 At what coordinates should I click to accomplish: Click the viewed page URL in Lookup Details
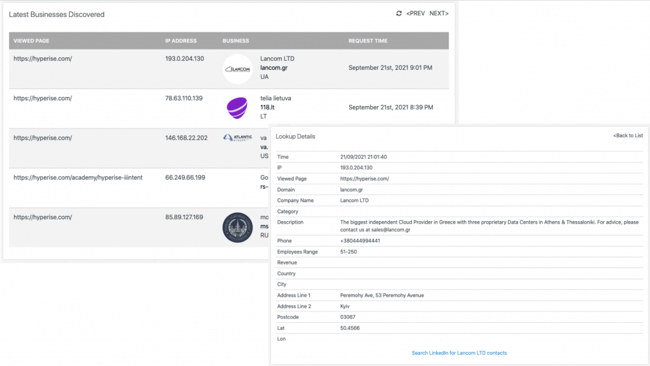tap(364, 179)
